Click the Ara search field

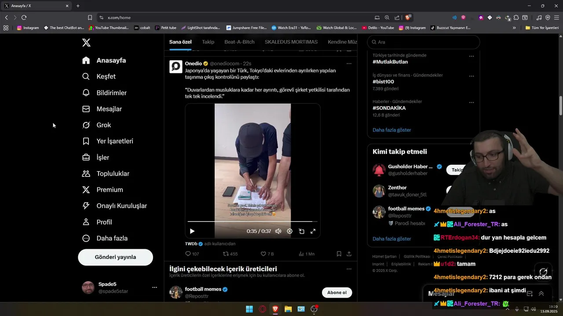click(424, 42)
